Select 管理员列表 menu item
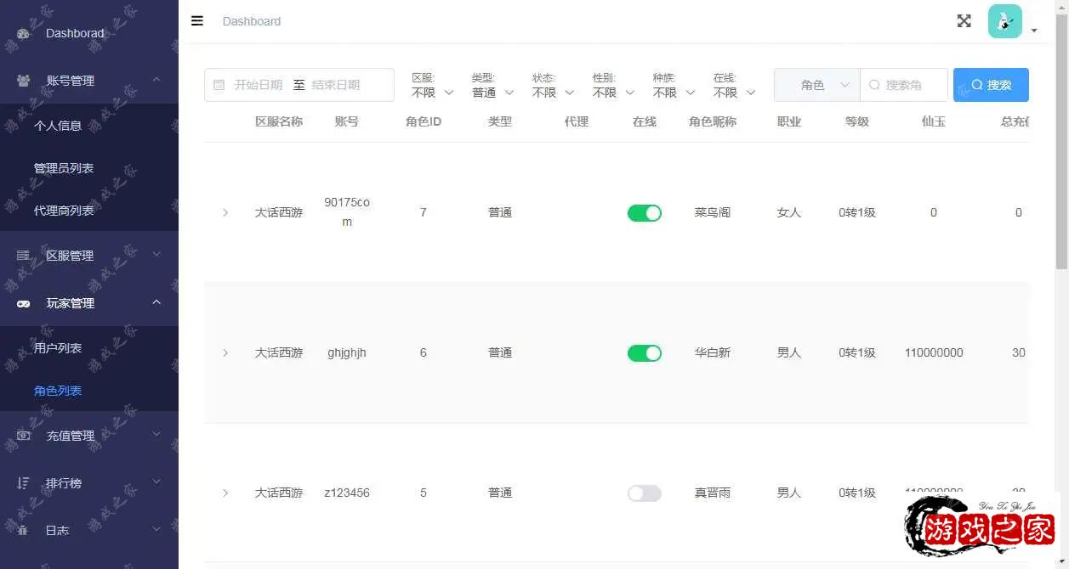Viewport: 1069px width, 569px height. (64, 168)
